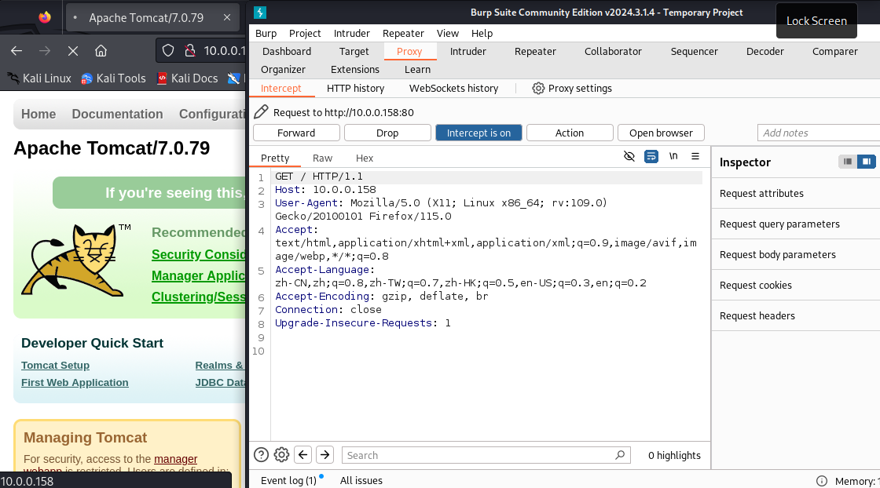Open the Help menu
Screen dimensions: 880x488
pos(482,33)
